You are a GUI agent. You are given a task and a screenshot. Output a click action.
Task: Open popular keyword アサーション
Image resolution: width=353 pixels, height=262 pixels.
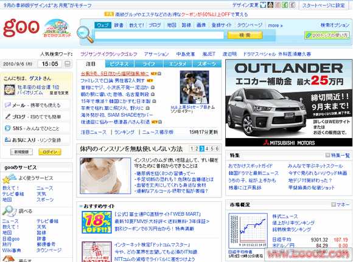point(156,54)
